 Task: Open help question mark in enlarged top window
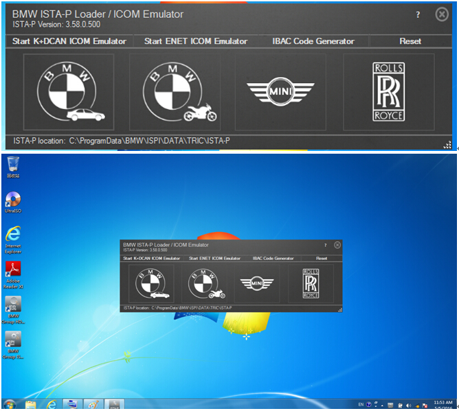click(x=418, y=14)
